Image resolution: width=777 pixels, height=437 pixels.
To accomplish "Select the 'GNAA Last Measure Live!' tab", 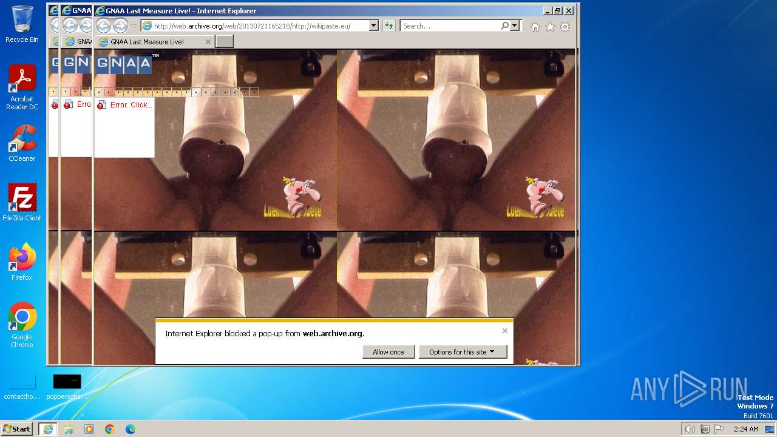I will tap(155, 42).
